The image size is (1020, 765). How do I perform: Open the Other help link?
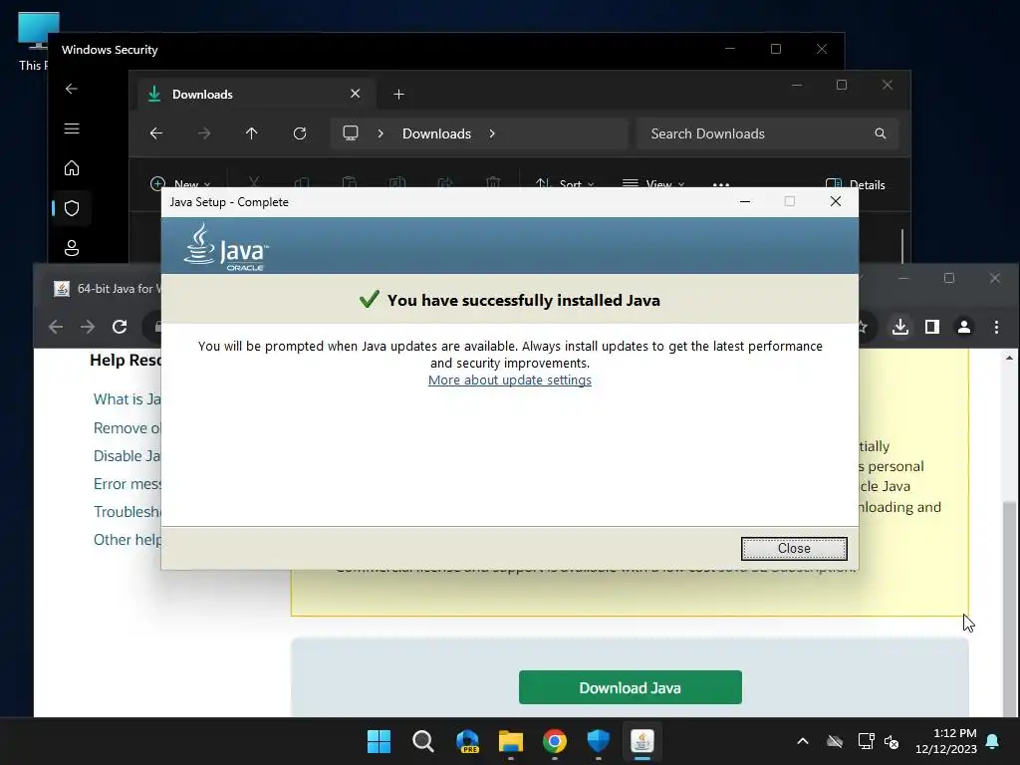coord(127,540)
